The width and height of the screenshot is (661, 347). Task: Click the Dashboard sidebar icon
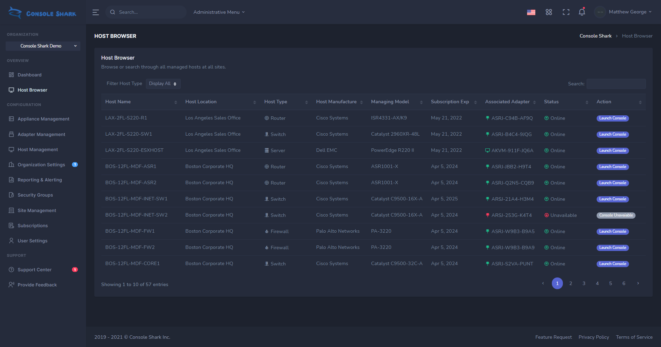[11, 75]
